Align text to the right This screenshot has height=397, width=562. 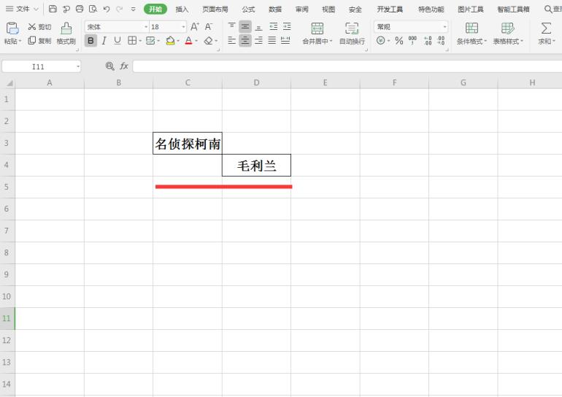(259, 40)
